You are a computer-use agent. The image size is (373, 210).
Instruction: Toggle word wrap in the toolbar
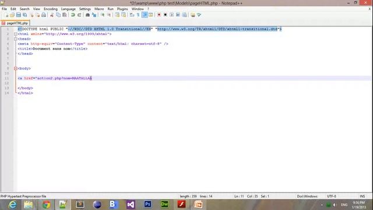132,15
